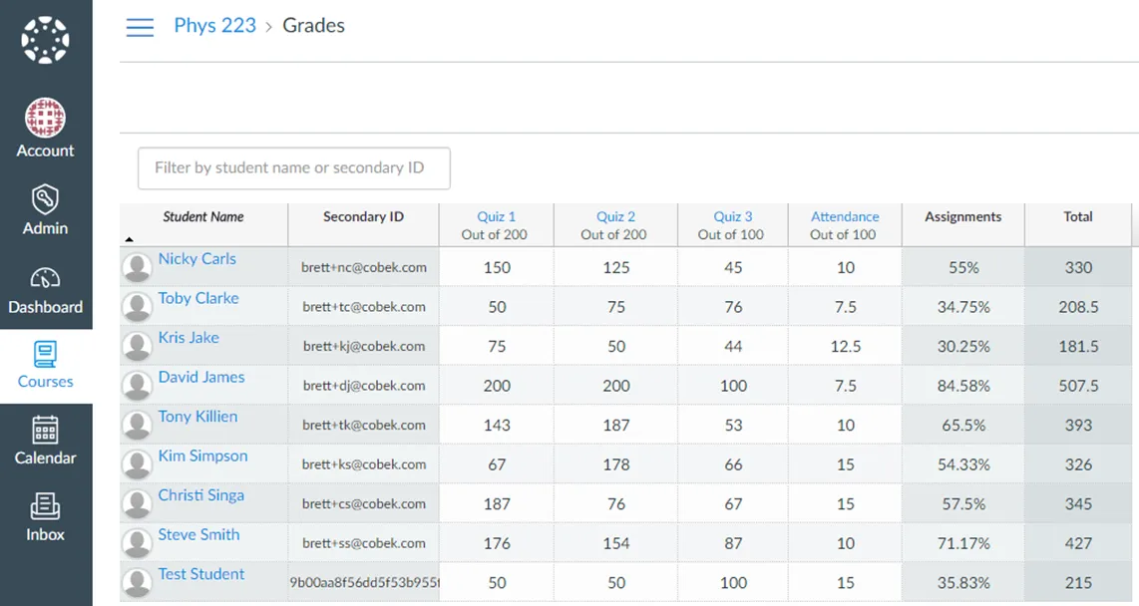
Task: Click Kim Simpson avatar icon
Action: [x=137, y=463]
